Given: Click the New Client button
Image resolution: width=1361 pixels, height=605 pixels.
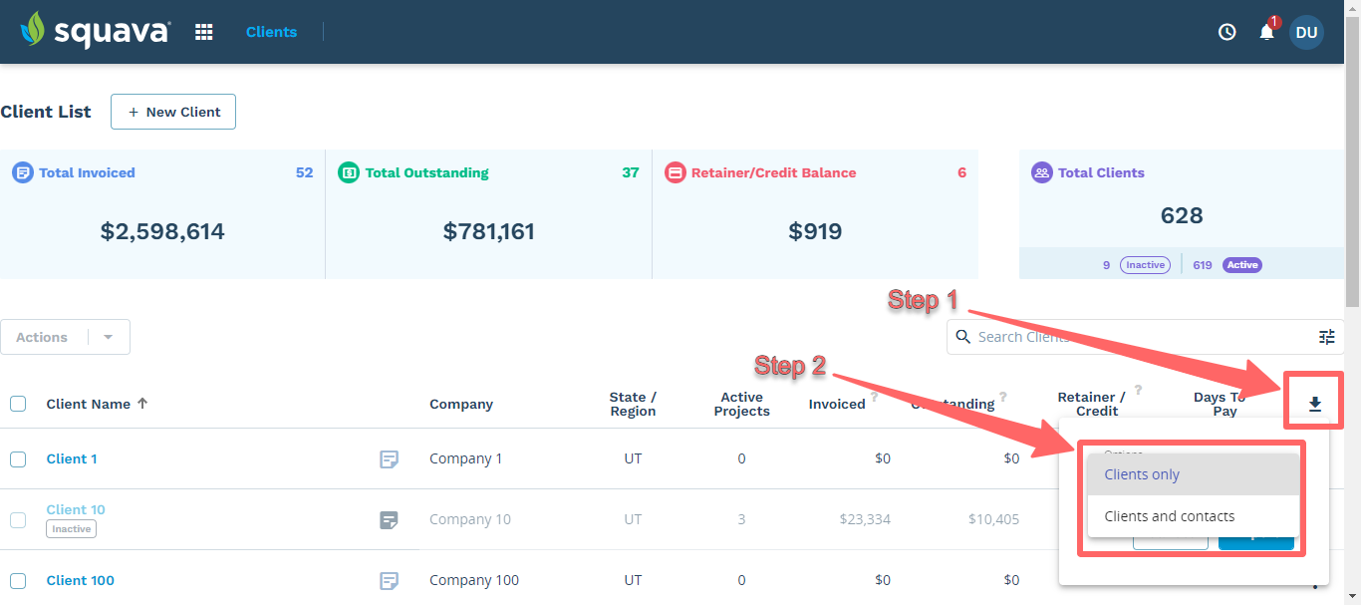Looking at the screenshot, I should point(172,112).
